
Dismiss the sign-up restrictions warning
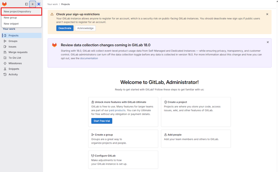267,14
